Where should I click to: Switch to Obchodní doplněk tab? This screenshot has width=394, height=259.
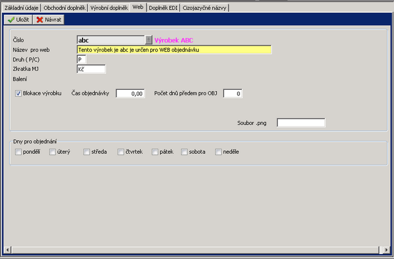(x=65, y=7)
